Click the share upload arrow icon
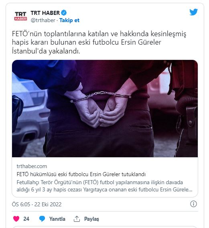 click(x=77, y=219)
